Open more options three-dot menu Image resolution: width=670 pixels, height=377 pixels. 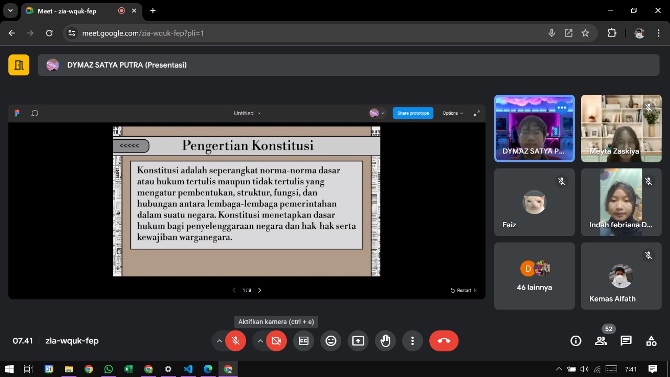tap(412, 341)
